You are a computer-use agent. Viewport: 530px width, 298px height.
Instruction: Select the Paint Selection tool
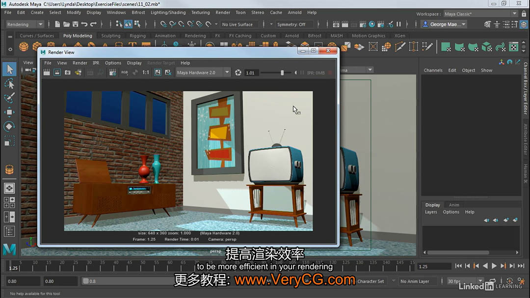[x=9, y=98]
